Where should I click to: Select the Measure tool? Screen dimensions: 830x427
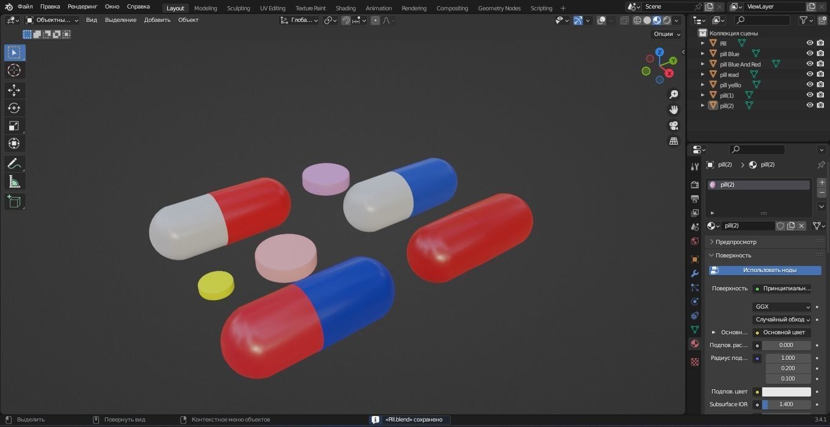(14, 181)
